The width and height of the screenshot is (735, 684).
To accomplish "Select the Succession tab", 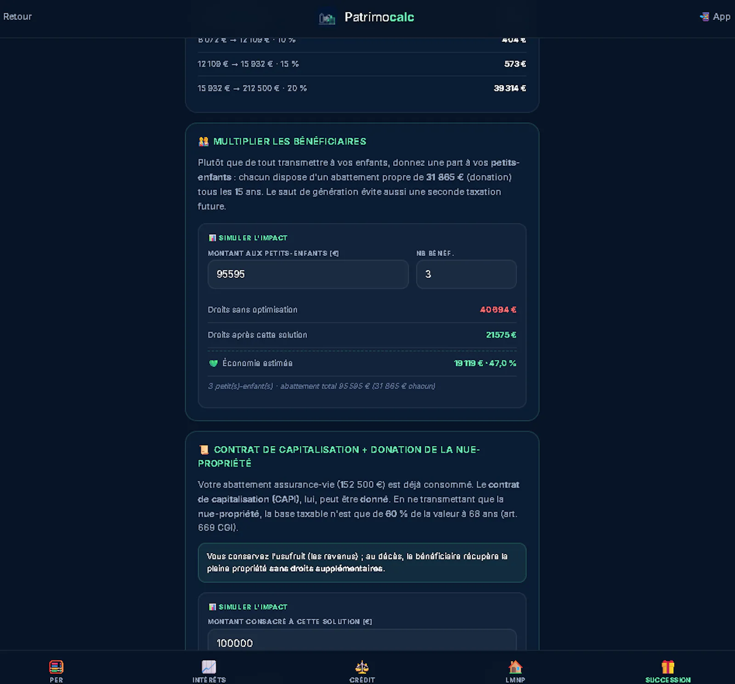I will click(668, 671).
